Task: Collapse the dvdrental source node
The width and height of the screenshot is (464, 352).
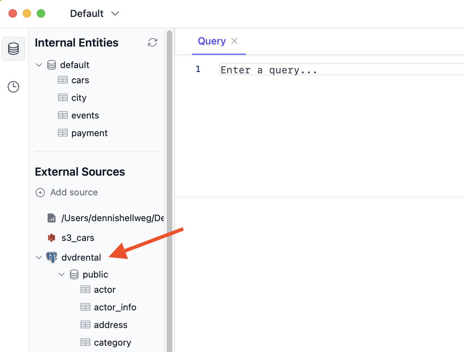Action: (x=39, y=257)
